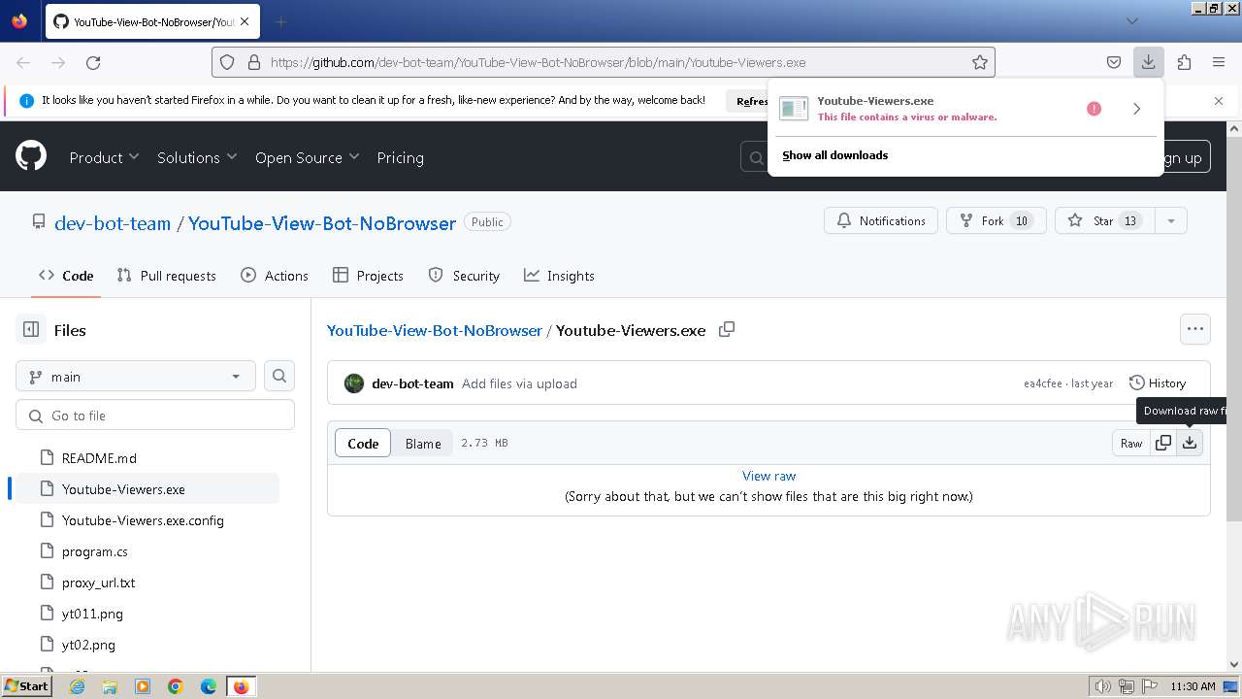Open the dev-bot-team owner link
This screenshot has width=1242, height=699.
[x=113, y=222]
